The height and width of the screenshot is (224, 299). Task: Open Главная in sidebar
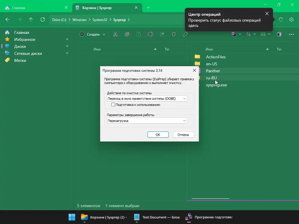click(22, 32)
